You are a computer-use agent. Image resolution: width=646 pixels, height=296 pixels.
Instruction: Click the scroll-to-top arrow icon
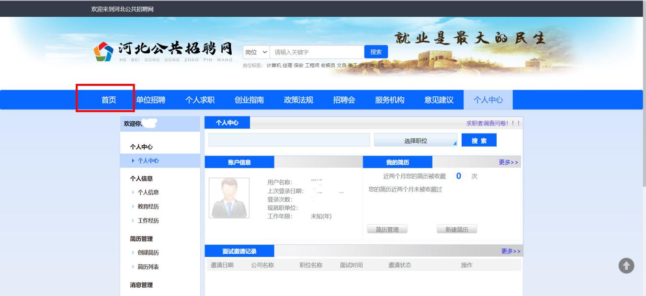click(x=627, y=266)
